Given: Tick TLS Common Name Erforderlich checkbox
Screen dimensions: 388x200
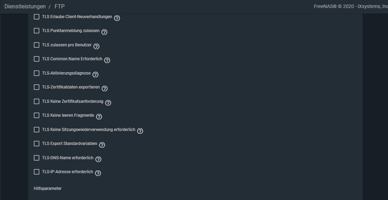Looking at the screenshot, I should (37, 59).
